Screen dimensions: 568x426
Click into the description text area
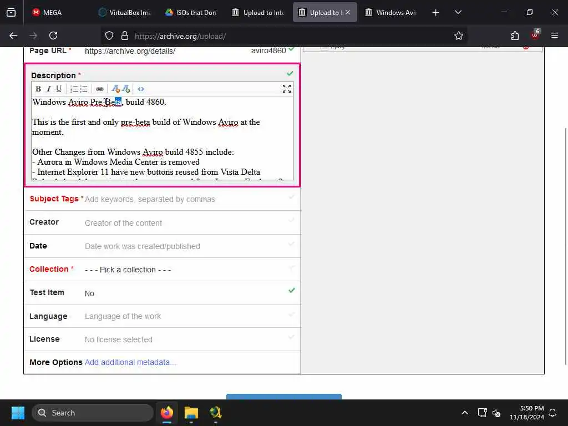[x=162, y=138]
